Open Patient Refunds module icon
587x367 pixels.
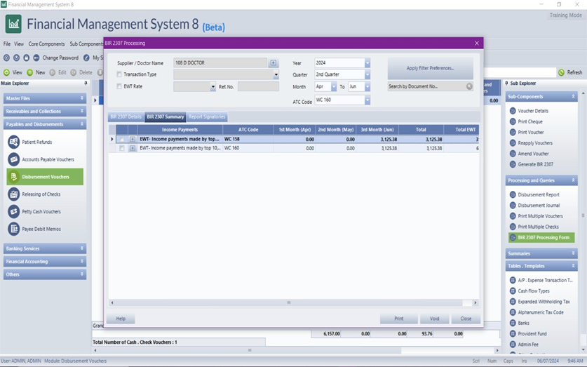click(x=14, y=142)
